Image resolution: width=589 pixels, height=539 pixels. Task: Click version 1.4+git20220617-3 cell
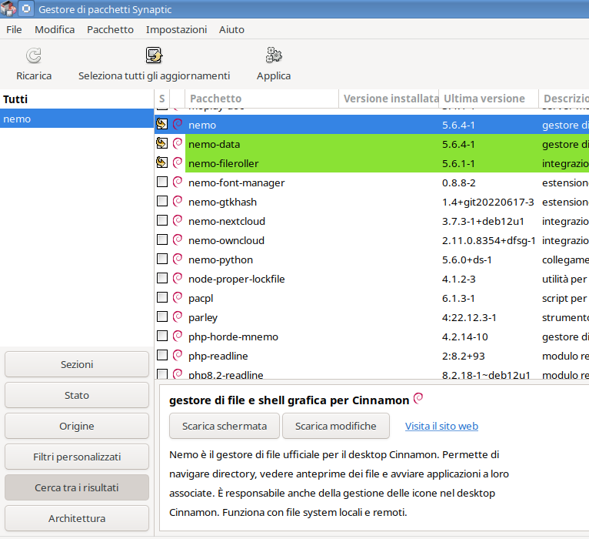(x=488, y=202)
